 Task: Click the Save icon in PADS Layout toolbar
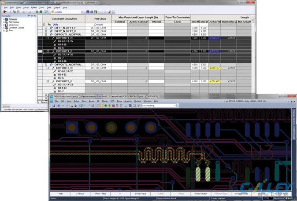54,106
